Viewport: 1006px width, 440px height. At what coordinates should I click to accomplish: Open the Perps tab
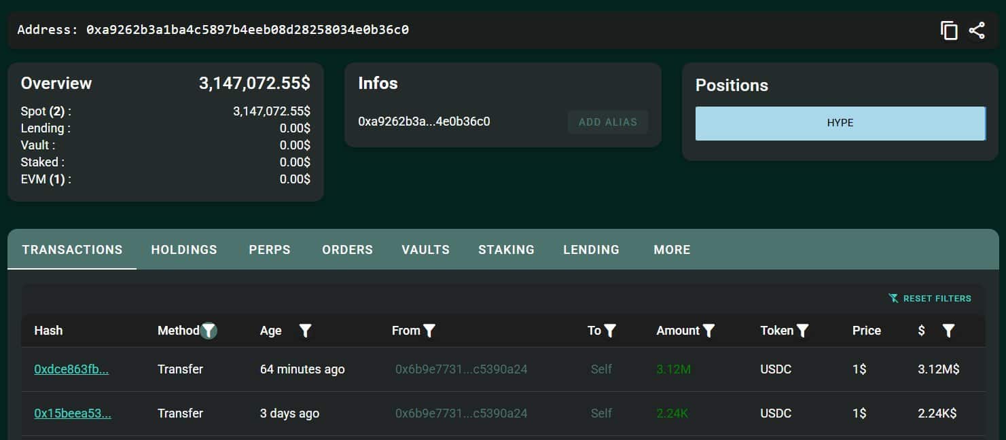click(270, 250)
